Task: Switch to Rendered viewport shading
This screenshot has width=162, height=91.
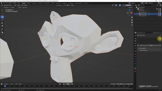Action: (x=131, y=5)
